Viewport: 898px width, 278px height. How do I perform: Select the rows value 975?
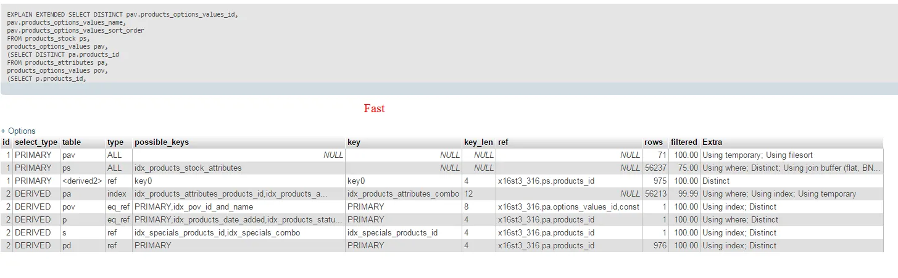tap(659, 181)
